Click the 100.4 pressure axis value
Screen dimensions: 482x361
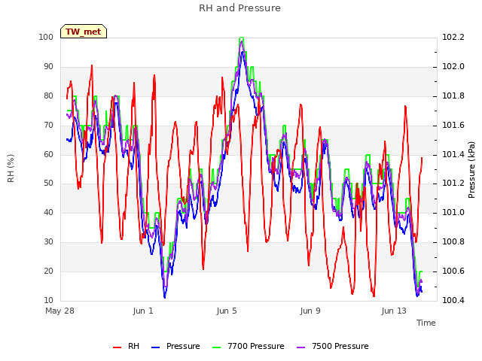coord(453,300)
